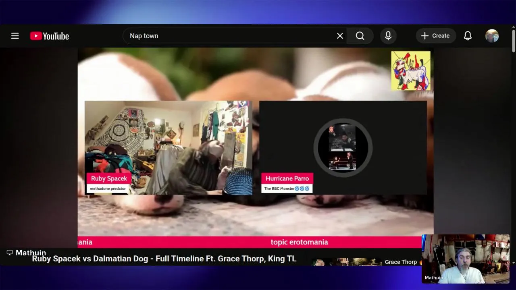
Task: Clear the search text with the X
Action: point(340,36)
